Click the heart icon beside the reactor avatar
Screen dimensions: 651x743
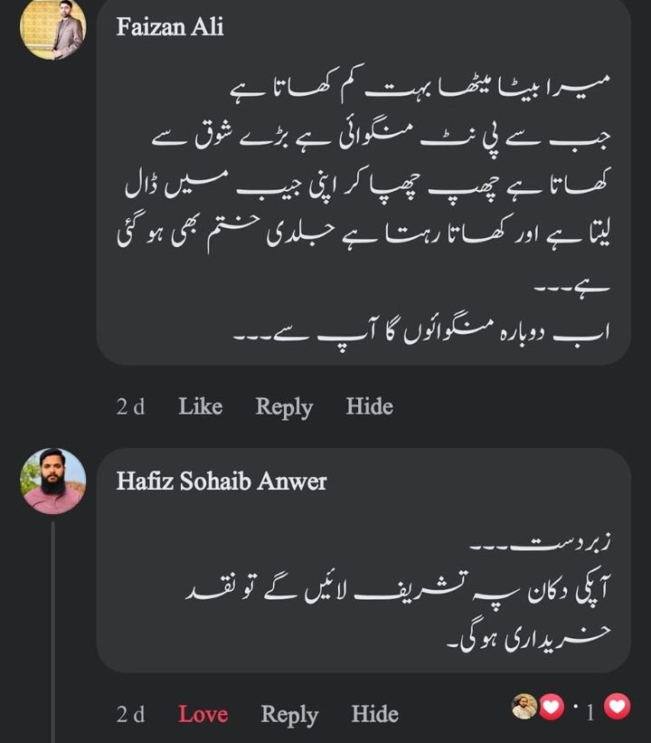(x=551, y=708)
